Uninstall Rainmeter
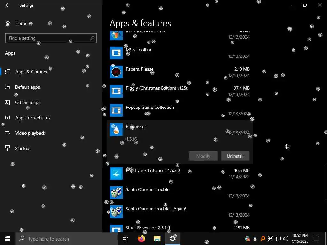Image resolution: width=327 pixels, height=245 pixels. (x=235, y=156)
